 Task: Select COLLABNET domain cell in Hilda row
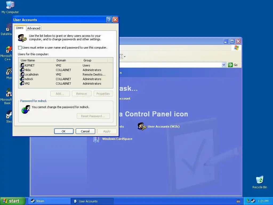(x=63, y=70)
